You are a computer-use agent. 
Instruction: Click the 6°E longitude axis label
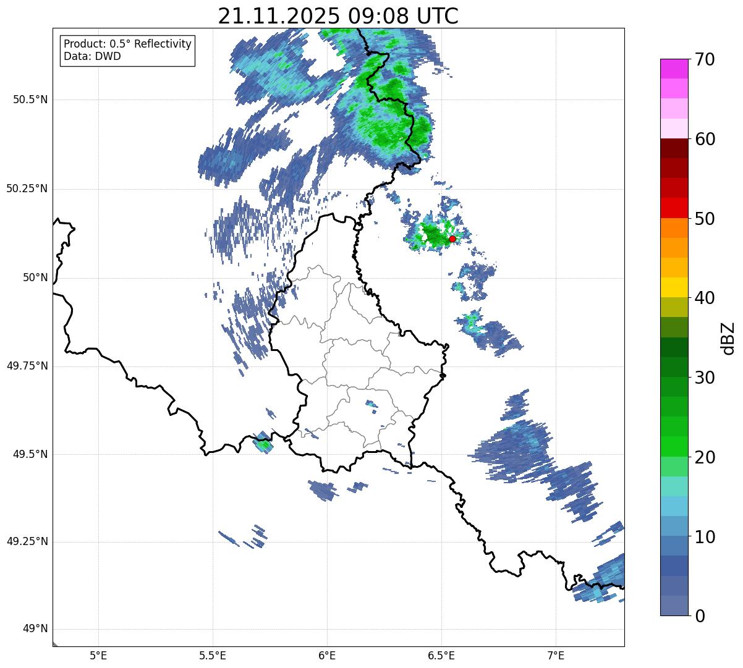point(327,655)
